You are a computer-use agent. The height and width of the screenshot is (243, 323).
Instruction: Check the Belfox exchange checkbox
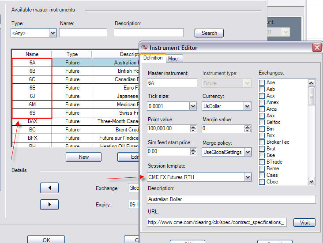click(262, 122)
